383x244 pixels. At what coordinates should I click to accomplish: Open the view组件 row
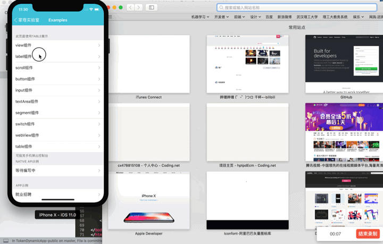point(58,45)
